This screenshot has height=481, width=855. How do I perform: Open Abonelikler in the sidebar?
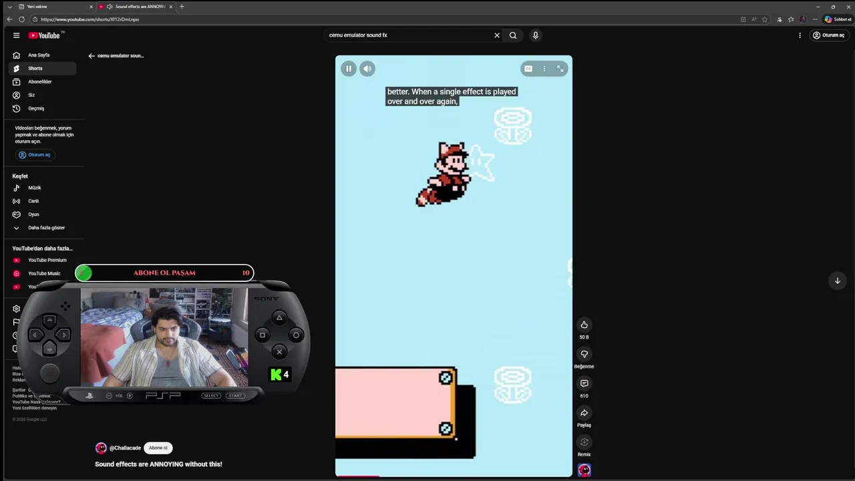[x=42, y=82]
